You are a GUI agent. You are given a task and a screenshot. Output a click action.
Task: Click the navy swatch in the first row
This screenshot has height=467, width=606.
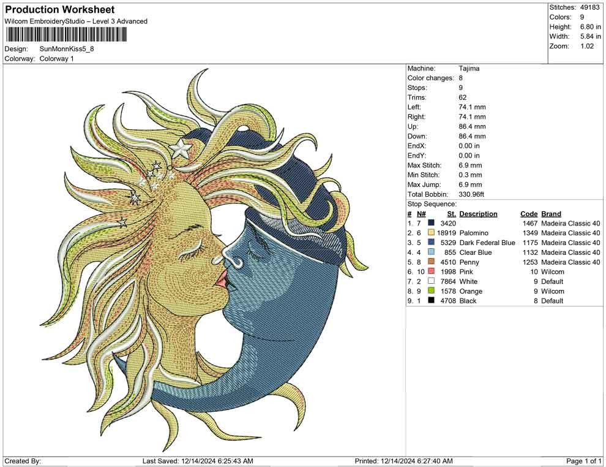432,223
